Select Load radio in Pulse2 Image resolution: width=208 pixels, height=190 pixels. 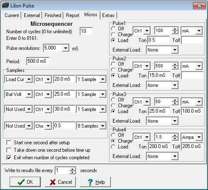[x=113, y=76]
